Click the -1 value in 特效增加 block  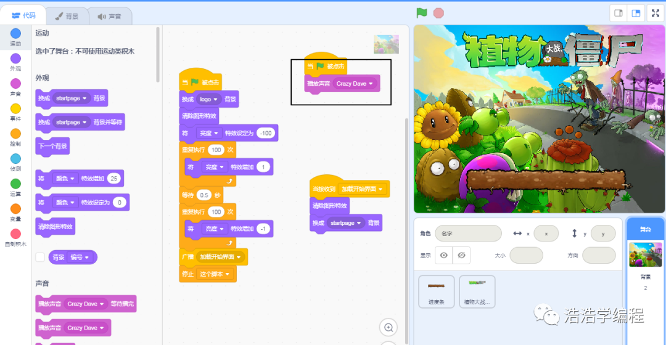pyautogui.click(x=263, y=229)
